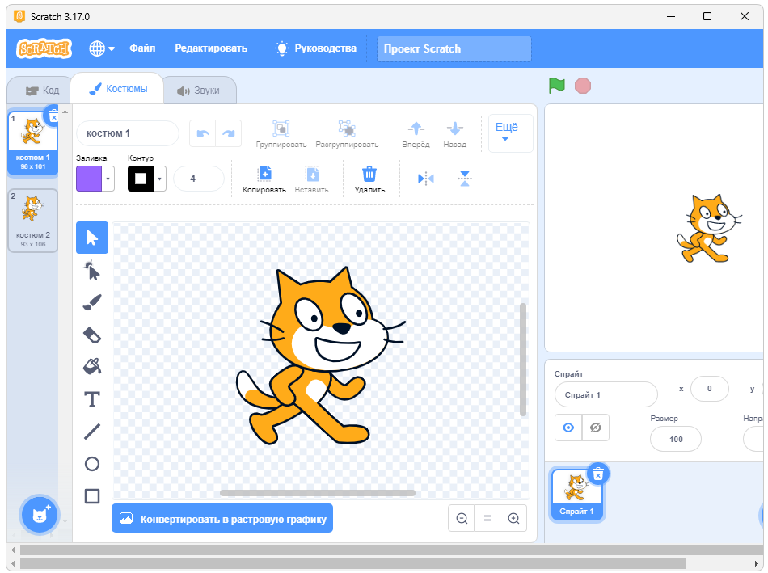Zoom out the costume canvas

(x=462, y=518)
